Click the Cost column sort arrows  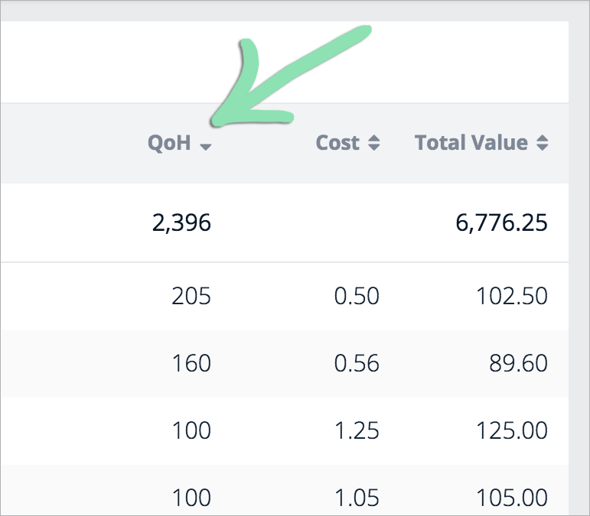pos(373,143)
